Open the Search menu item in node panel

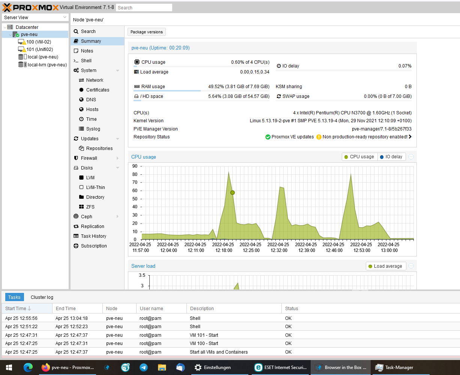(x=97, y=31)
